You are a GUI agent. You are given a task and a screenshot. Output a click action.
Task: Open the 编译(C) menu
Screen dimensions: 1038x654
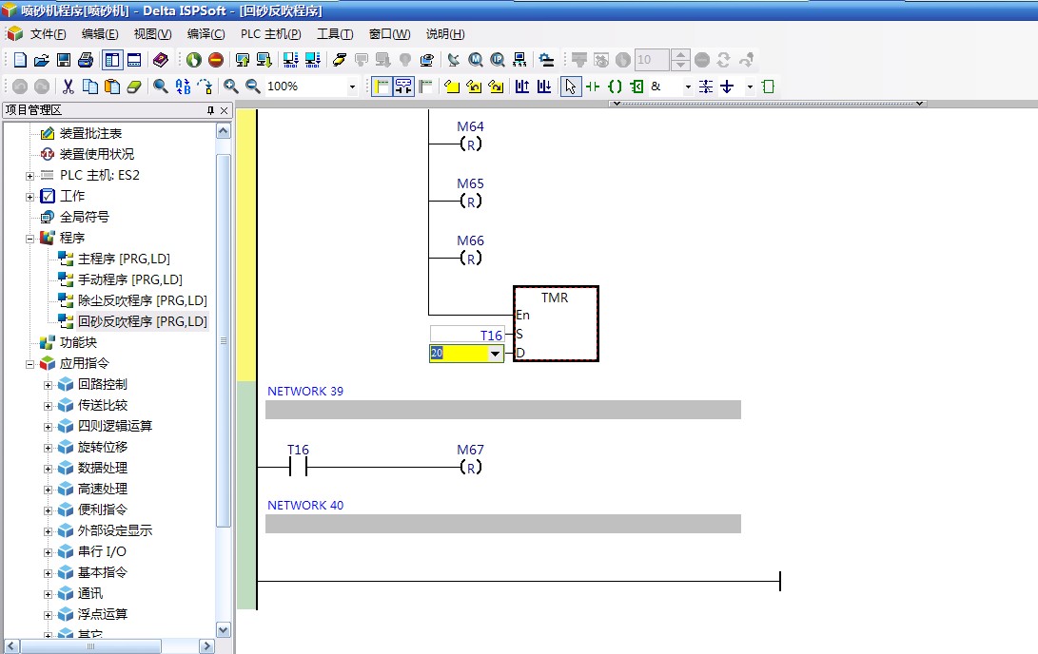(206, 34)
